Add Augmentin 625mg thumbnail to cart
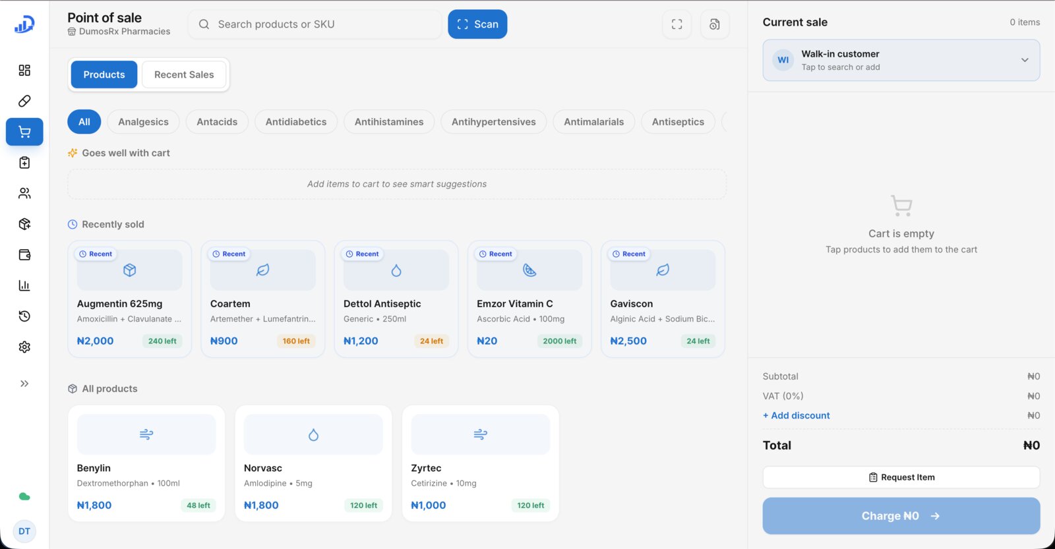 (130, 270)
